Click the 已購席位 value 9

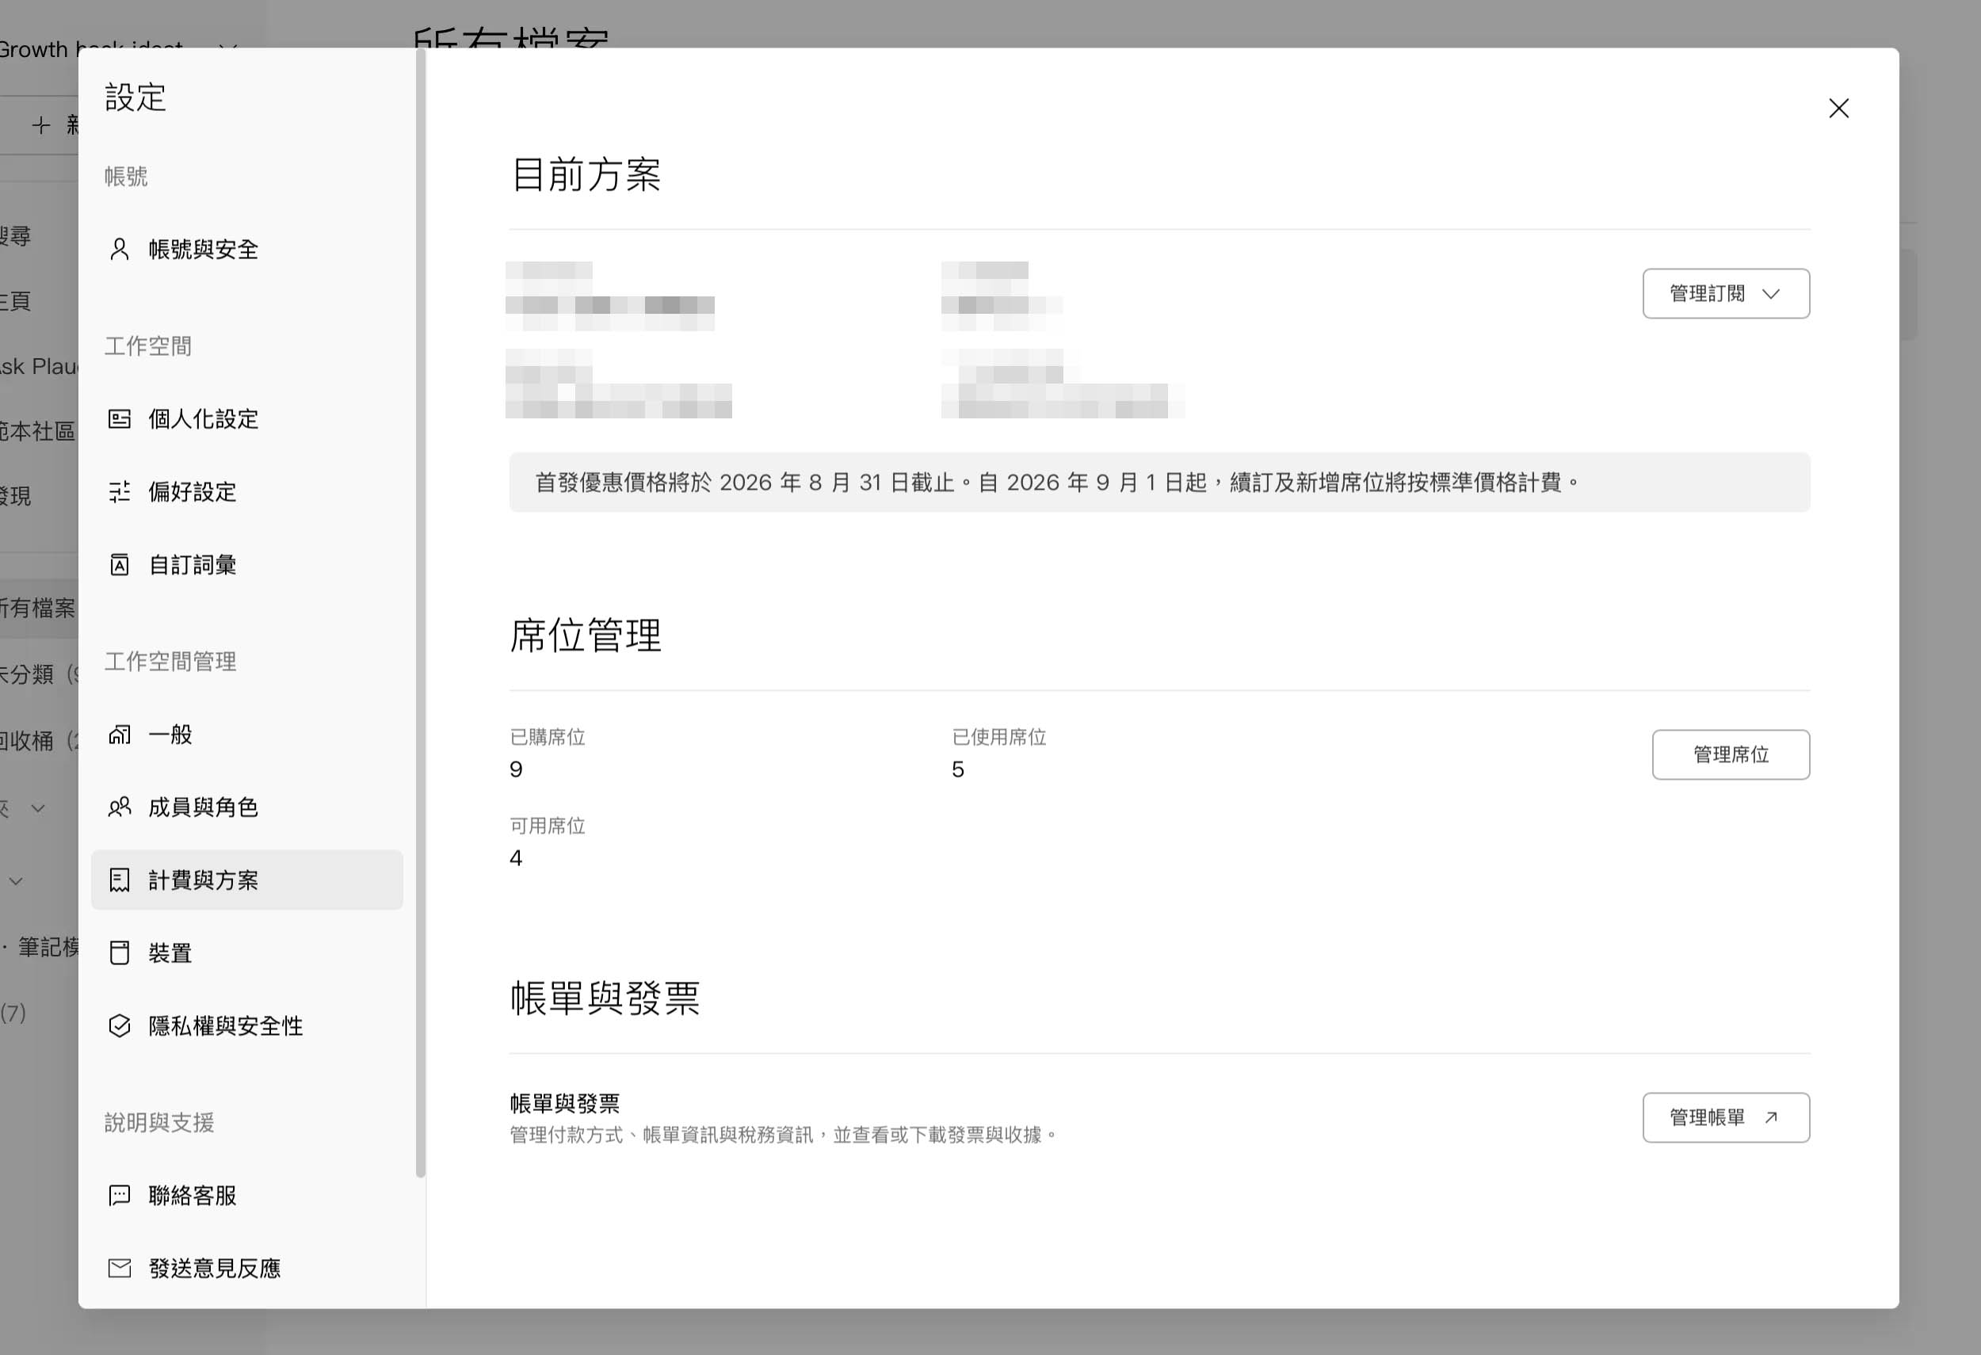(x=516, y=769)
